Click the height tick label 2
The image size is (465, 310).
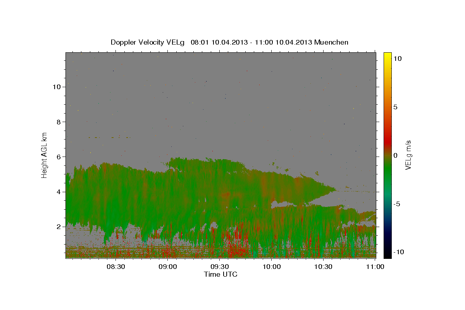tap(59, 227)
